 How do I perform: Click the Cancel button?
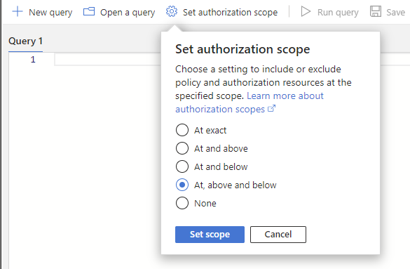(278, 235)
